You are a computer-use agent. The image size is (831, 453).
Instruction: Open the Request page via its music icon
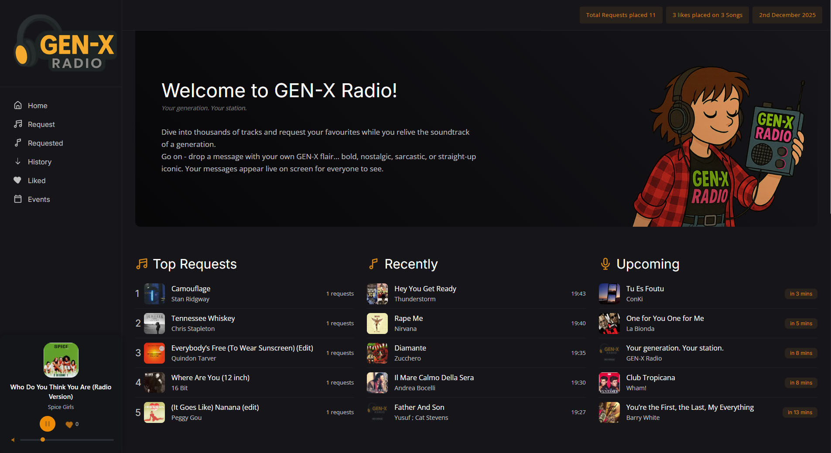click(18, 124)
